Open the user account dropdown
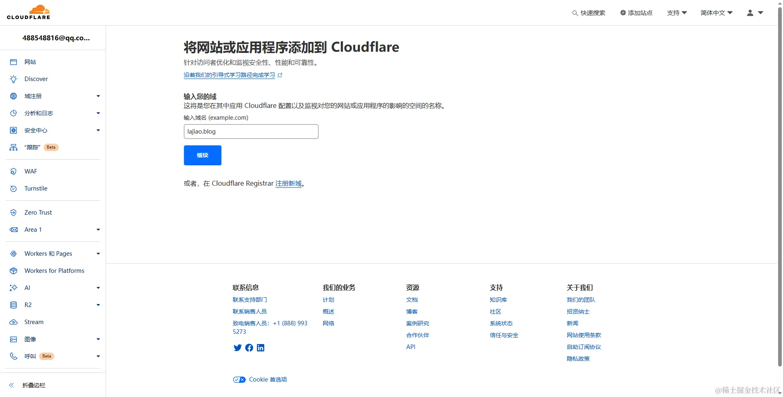The height and width of the screenshot is (397, 783). tap(755, 13)
